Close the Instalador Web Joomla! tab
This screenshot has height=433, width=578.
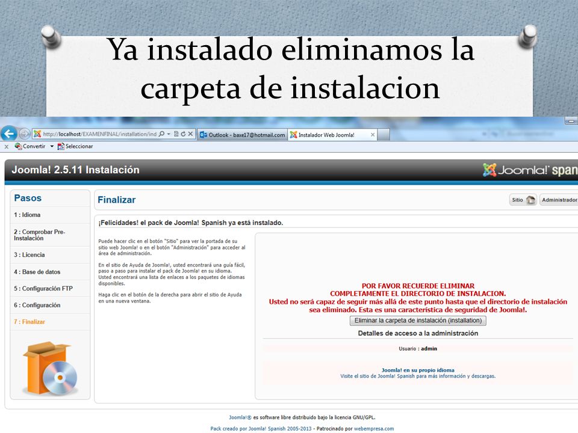click(x=373, y=135)
